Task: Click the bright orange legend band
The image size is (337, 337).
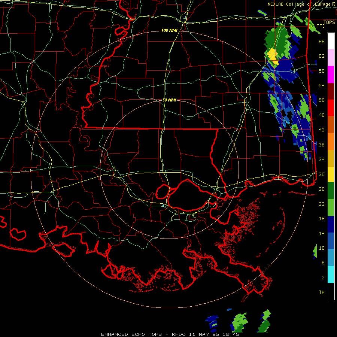Action: [x=331, y=142]
